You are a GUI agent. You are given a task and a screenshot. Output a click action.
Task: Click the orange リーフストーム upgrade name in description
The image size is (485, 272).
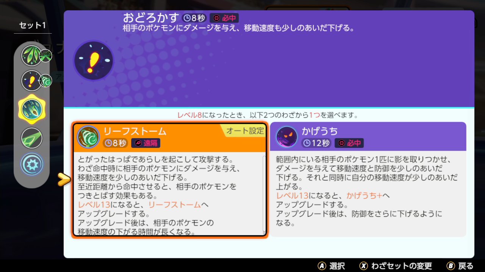[174, 205]
